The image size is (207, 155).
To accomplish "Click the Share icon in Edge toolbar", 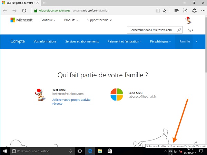I will pyautogui.click(x=194, y=11).
